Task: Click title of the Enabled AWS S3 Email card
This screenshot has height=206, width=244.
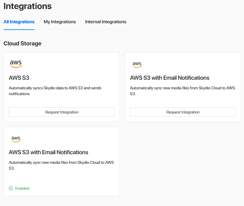Action: tap(48, 152)
